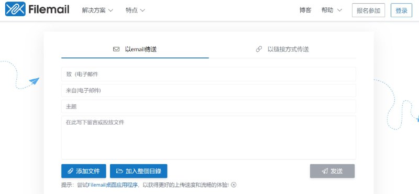Click the grey 发送 send button
Image resolution: width=419 pixels, height=194 pixels.
click(332, 171)
